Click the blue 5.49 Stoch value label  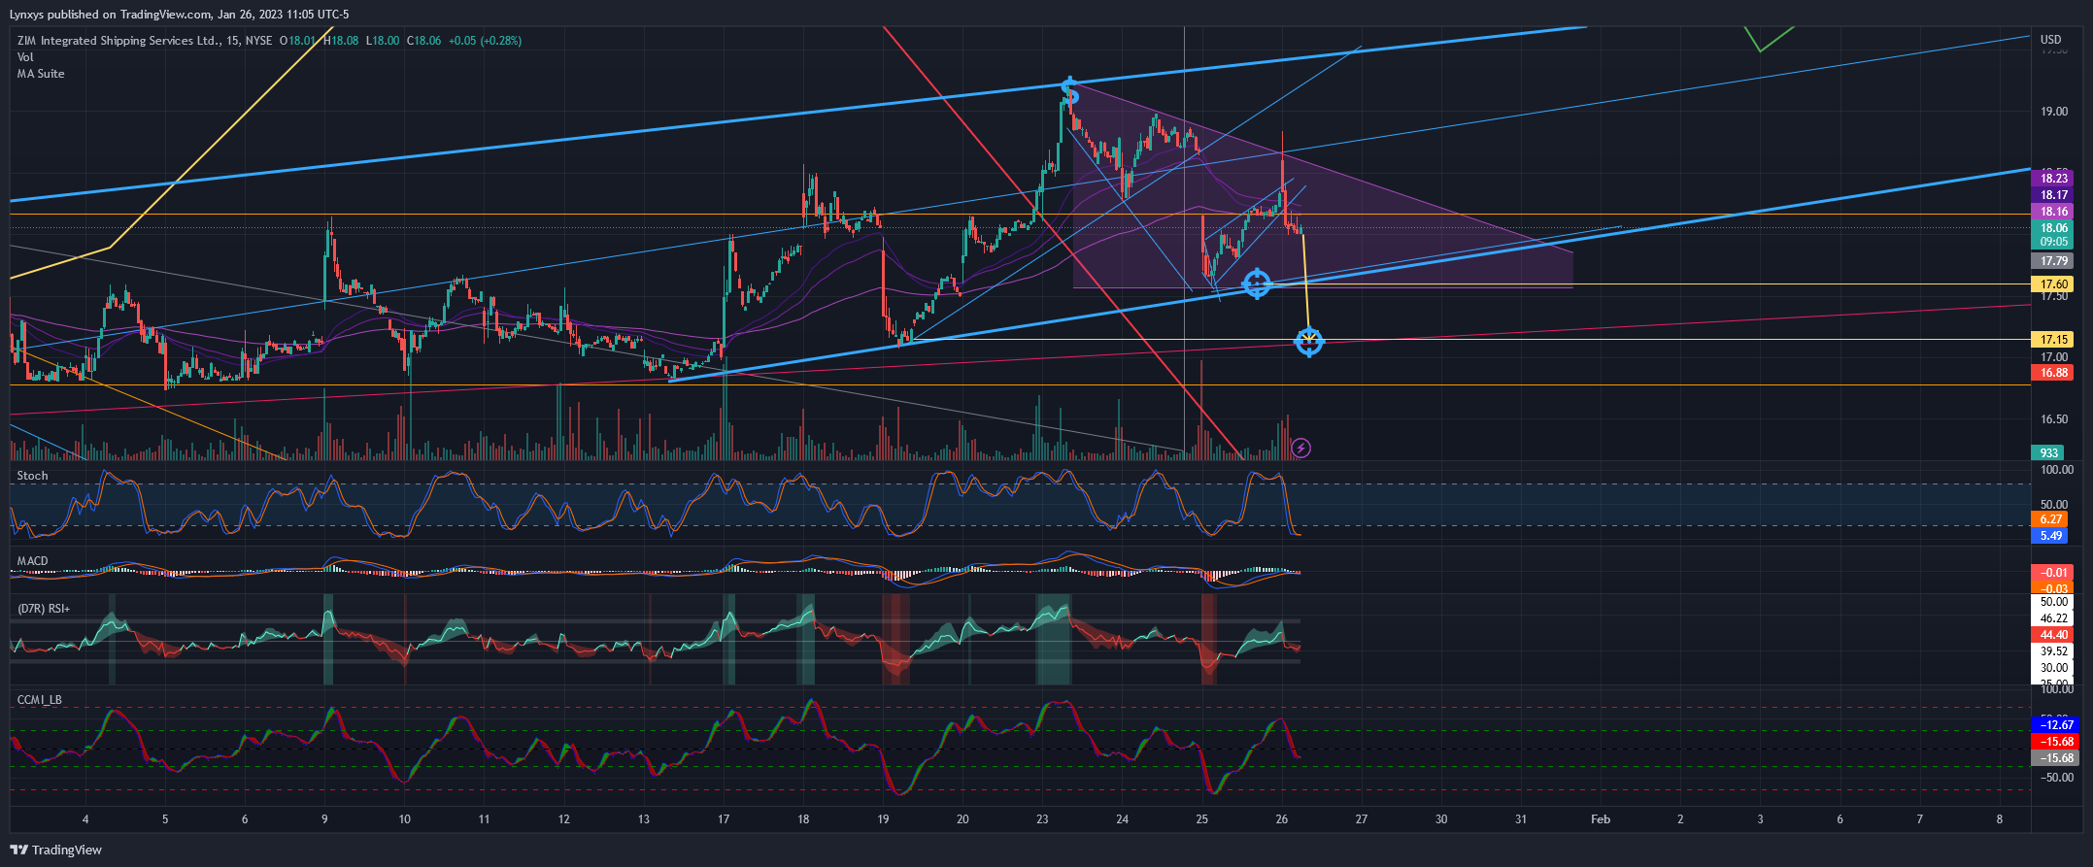pyautogui.click(x=2050, y=536)
